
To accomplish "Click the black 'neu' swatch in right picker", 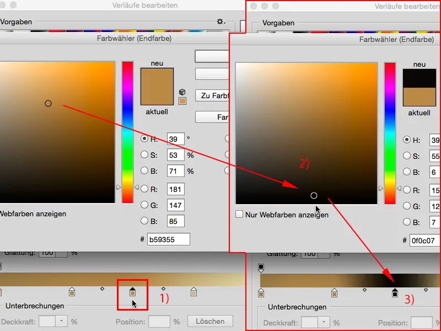I will click(420, 78).
